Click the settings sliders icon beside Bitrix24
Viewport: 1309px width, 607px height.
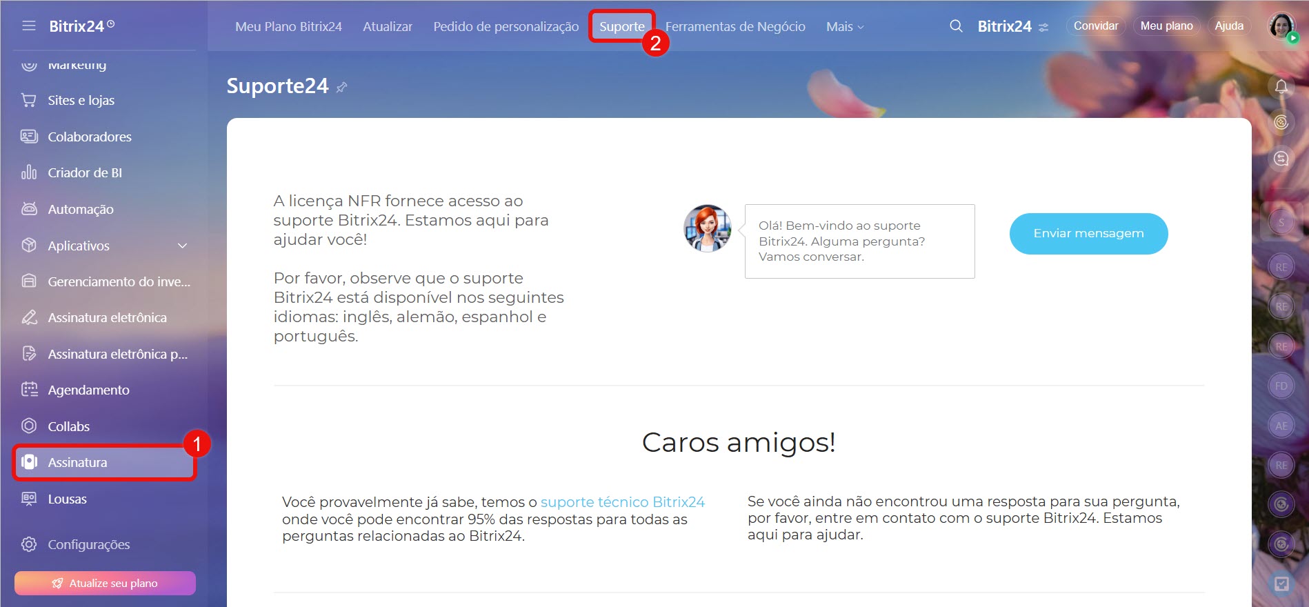click(1043, 28)
